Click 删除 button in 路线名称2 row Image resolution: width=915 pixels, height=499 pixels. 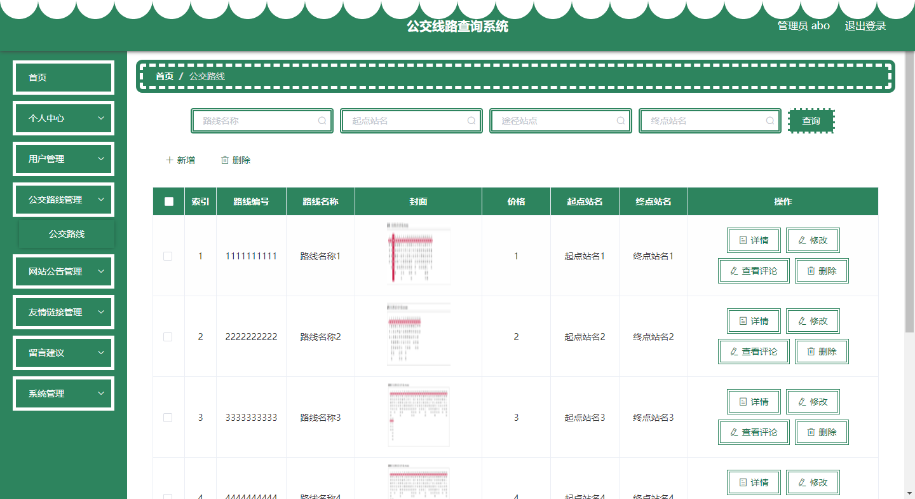tap(822, 352)
